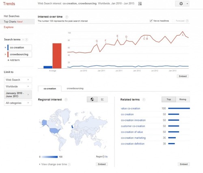Enable the Forecast checkbox
Screen dimensions: 203x173
point(173,21)
